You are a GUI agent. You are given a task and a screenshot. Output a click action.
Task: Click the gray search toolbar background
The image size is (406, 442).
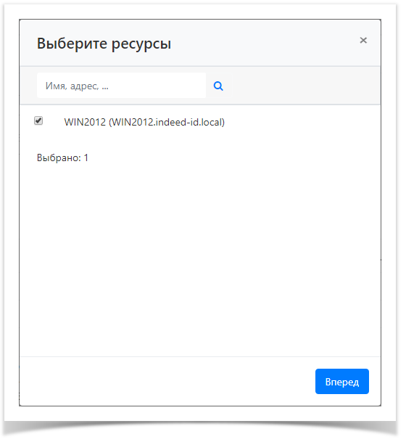[x=306, y=86]
